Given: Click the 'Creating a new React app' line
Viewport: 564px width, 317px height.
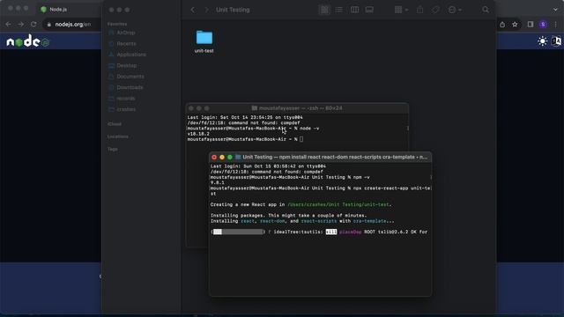Looking at the screenshot, I should [301, 204].
